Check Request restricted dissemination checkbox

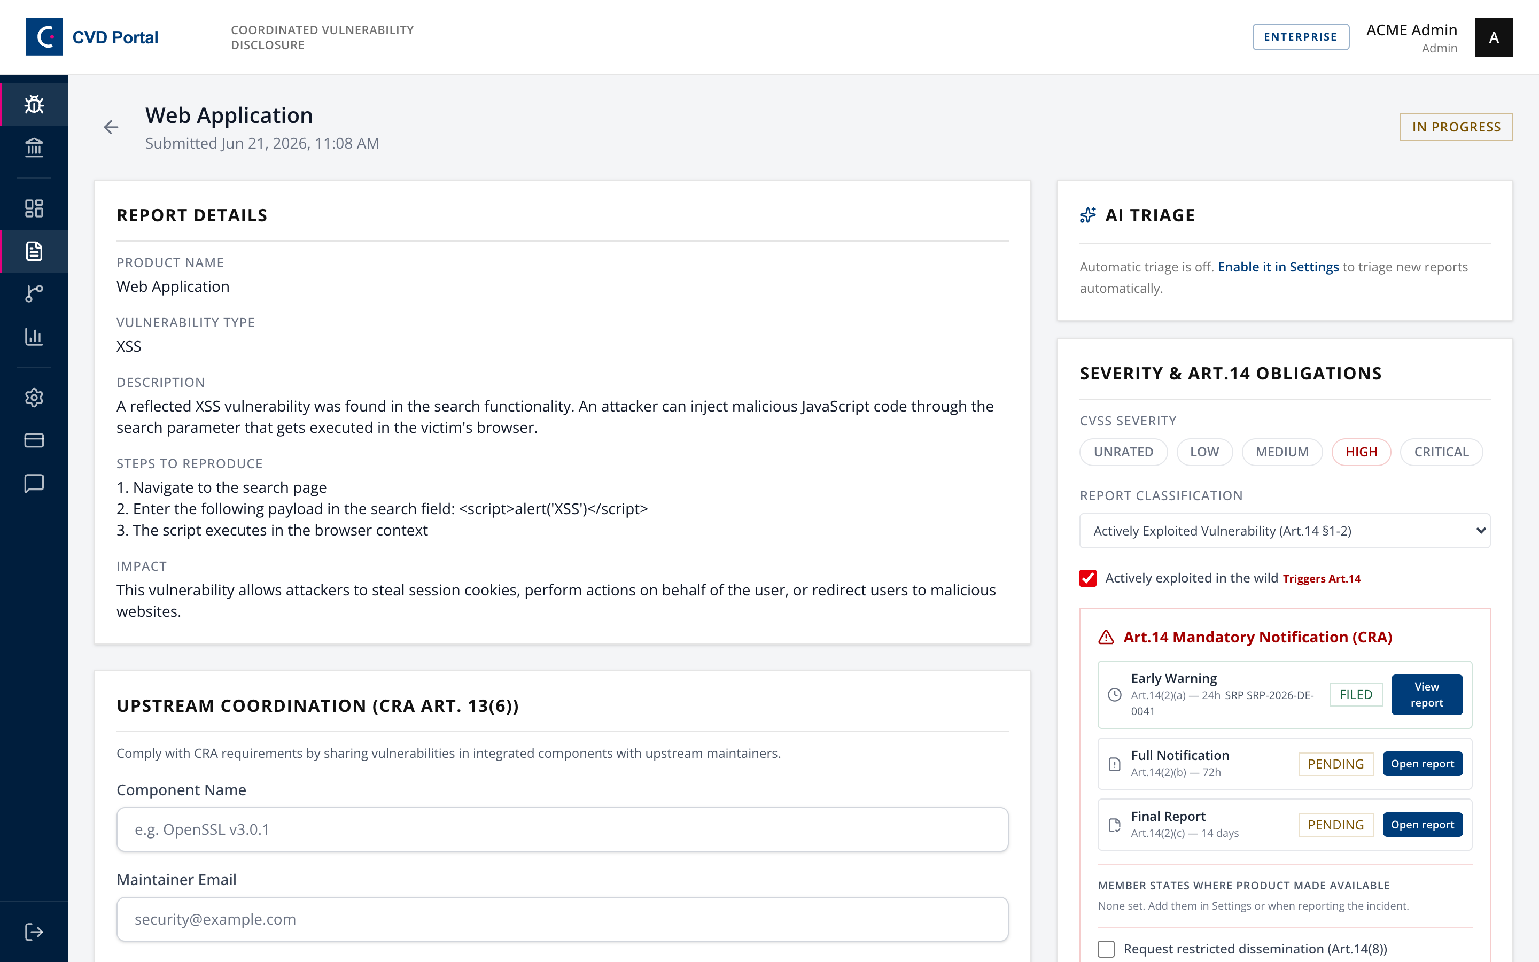[1107, 949]
